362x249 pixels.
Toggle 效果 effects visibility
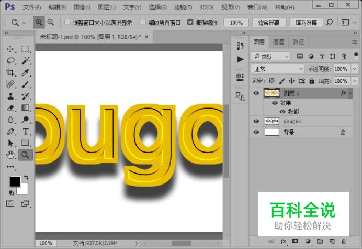[x=275, y=103]
